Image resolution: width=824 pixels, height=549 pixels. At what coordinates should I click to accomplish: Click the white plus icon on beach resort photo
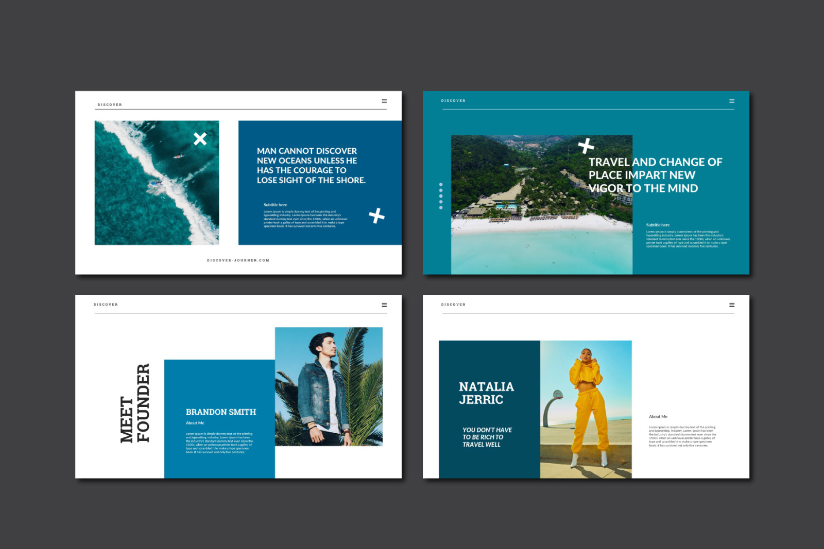(x=586, y=146)
